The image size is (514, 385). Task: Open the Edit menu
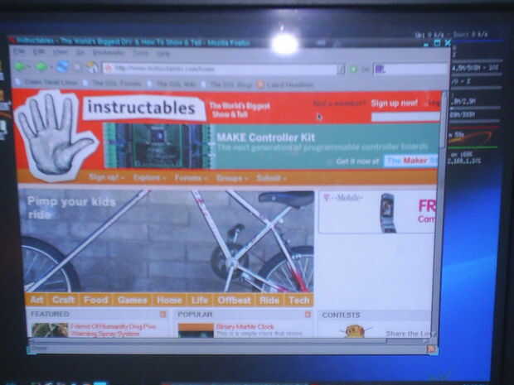click(x=39, y=51)
